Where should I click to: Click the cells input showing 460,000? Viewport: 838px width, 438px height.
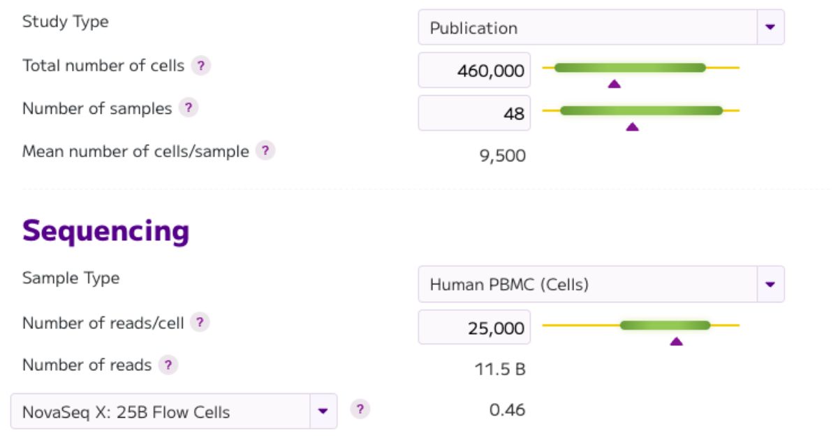473,70
